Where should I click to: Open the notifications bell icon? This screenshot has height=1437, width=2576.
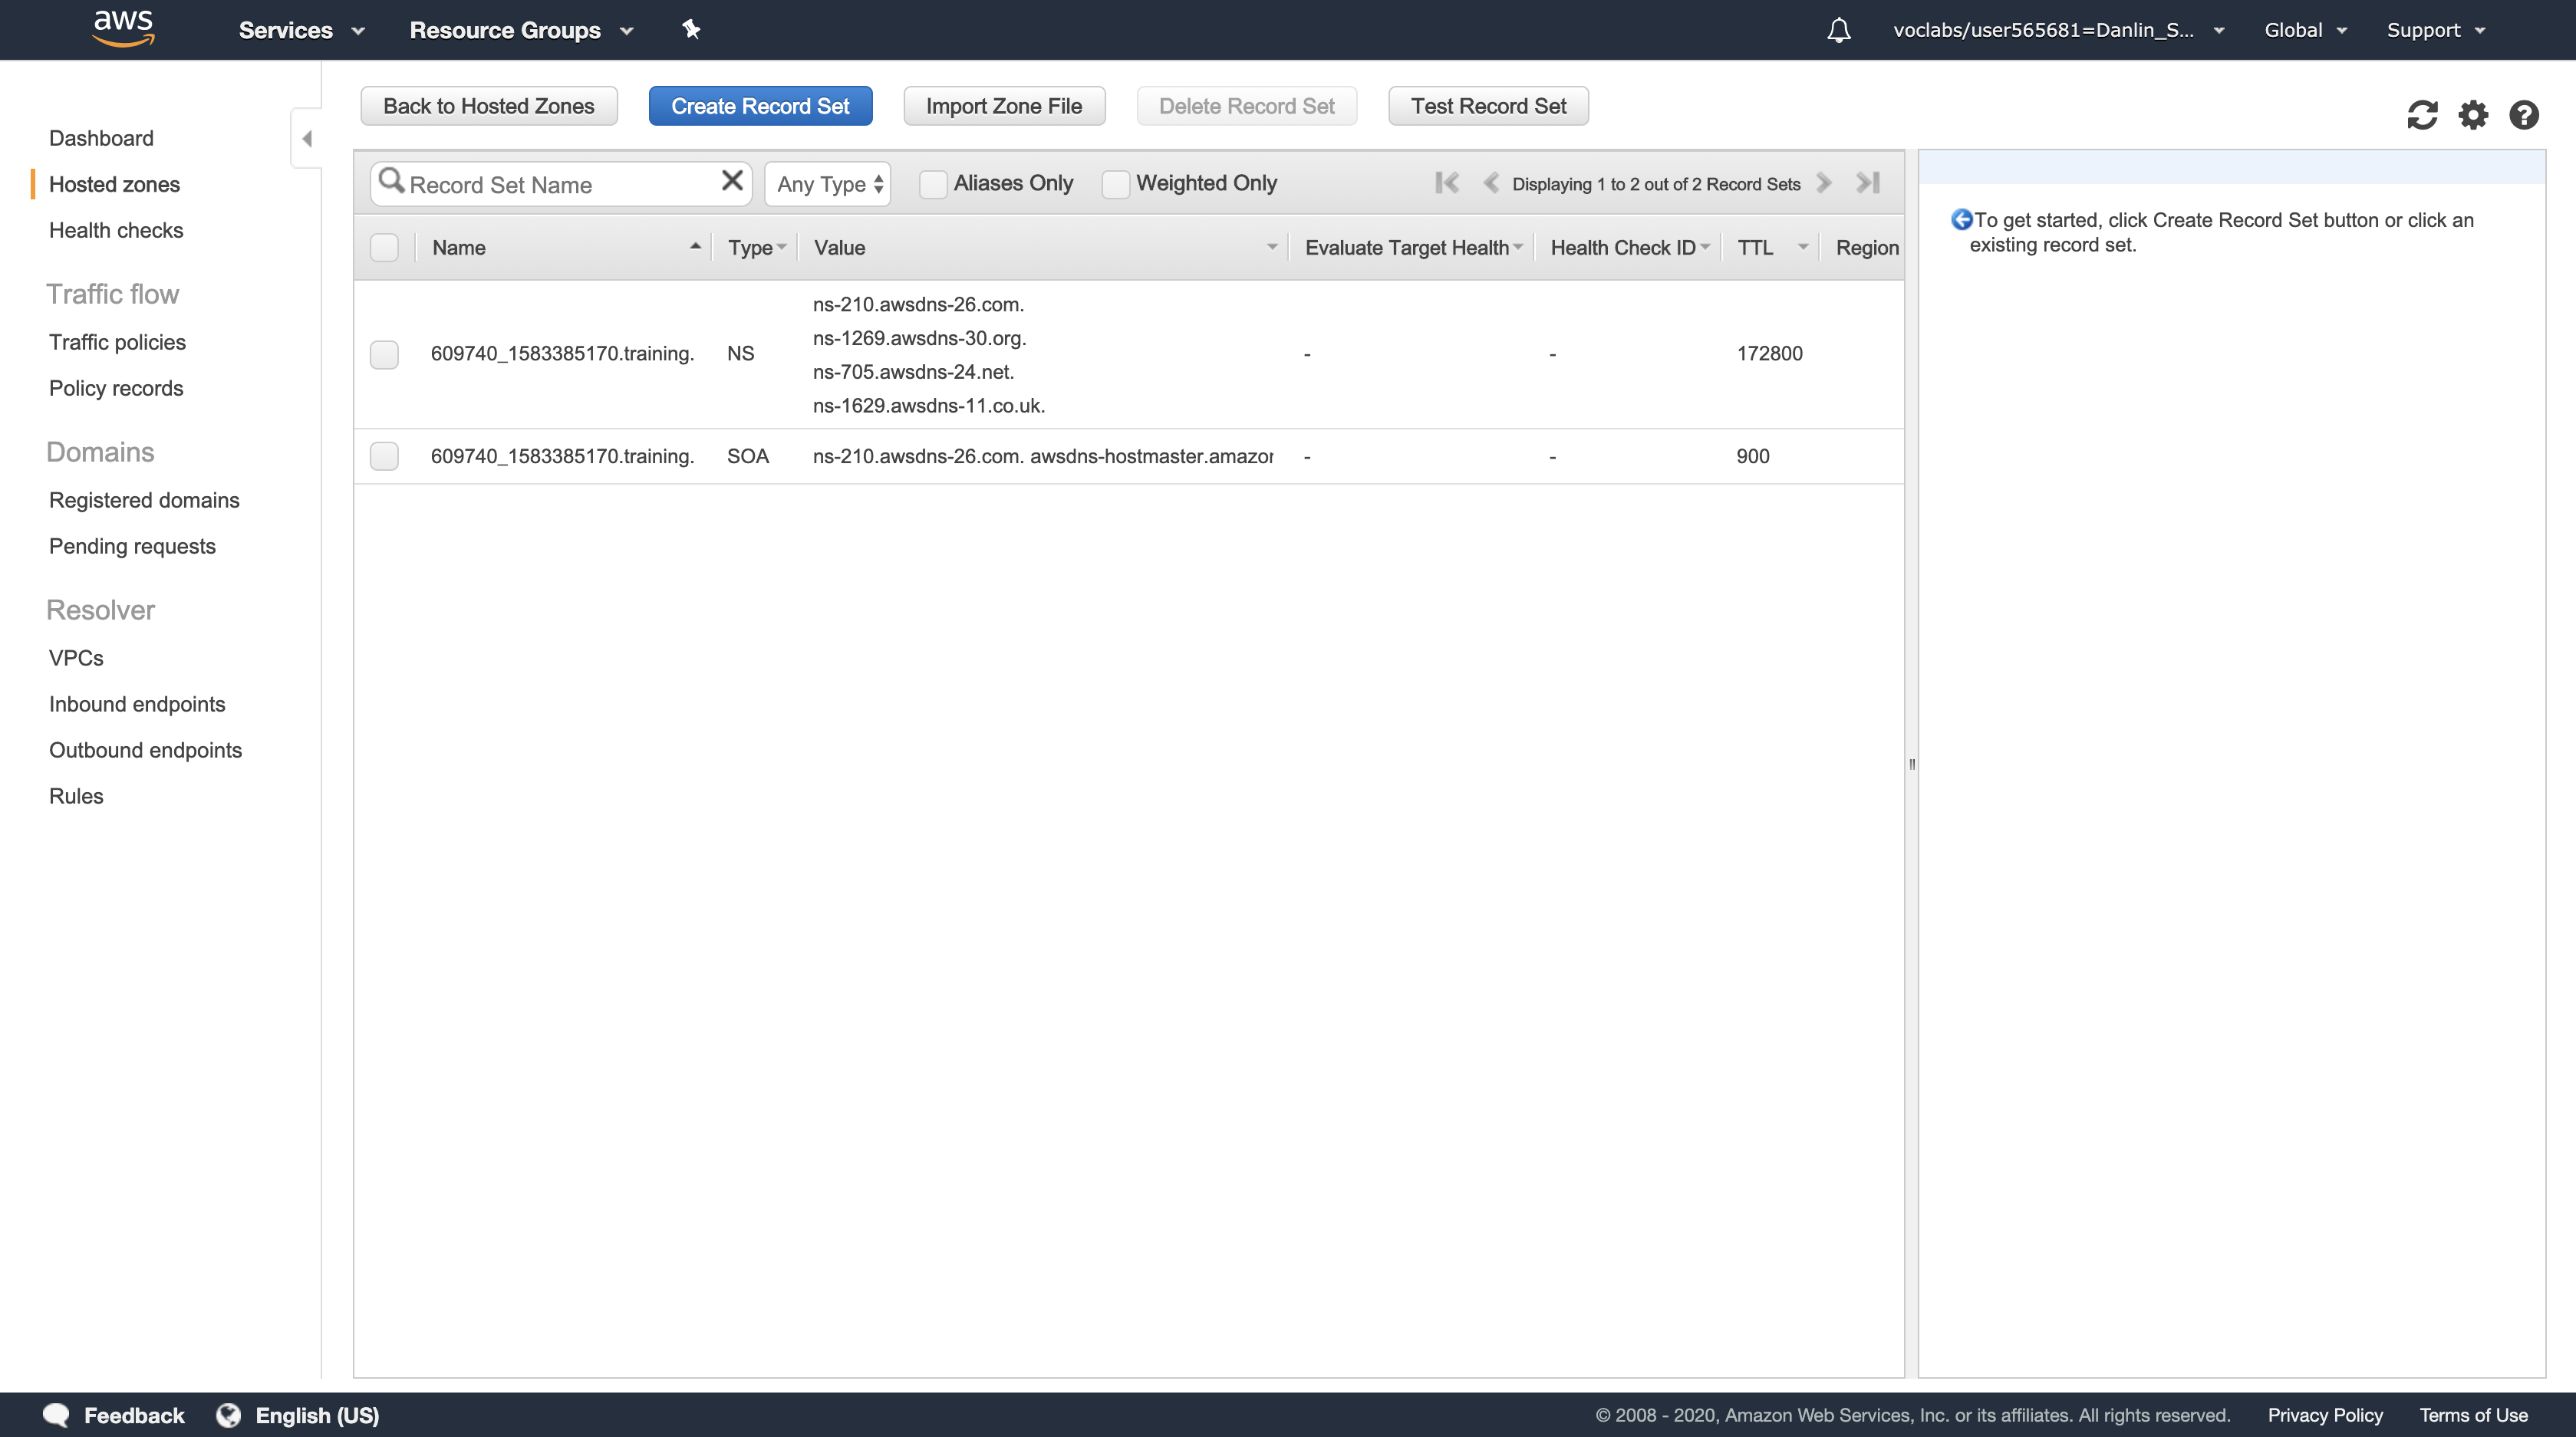click(1838, 30)
